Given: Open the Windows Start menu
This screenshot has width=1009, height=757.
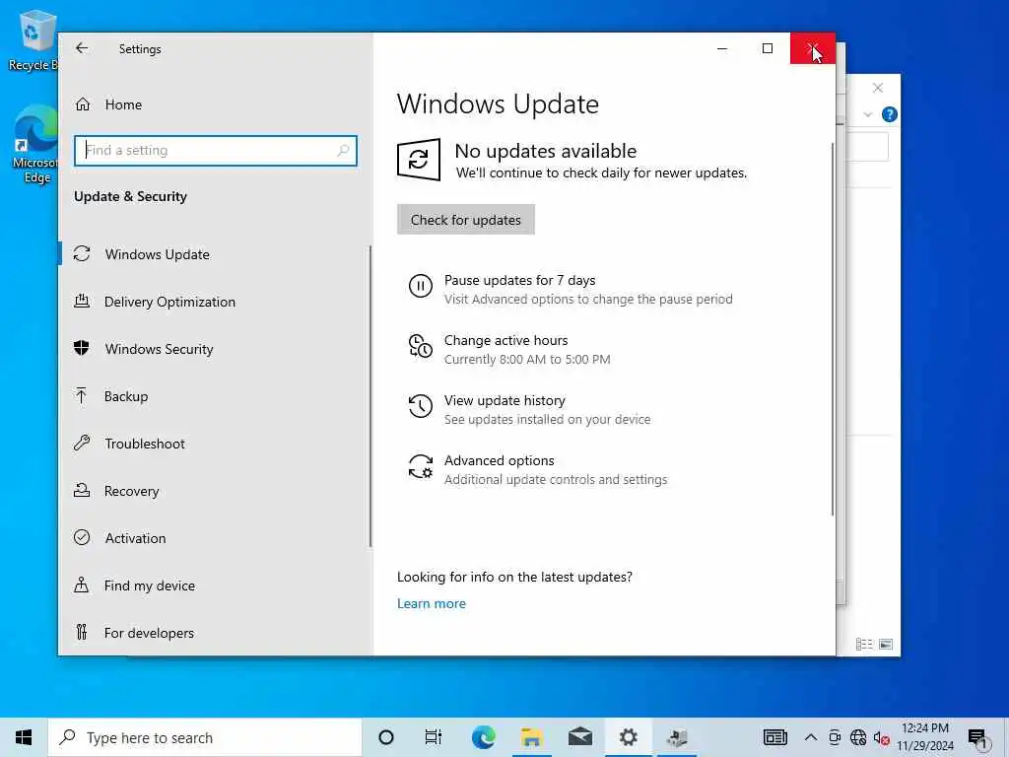Looking at the screenshot, I should 24,737.
